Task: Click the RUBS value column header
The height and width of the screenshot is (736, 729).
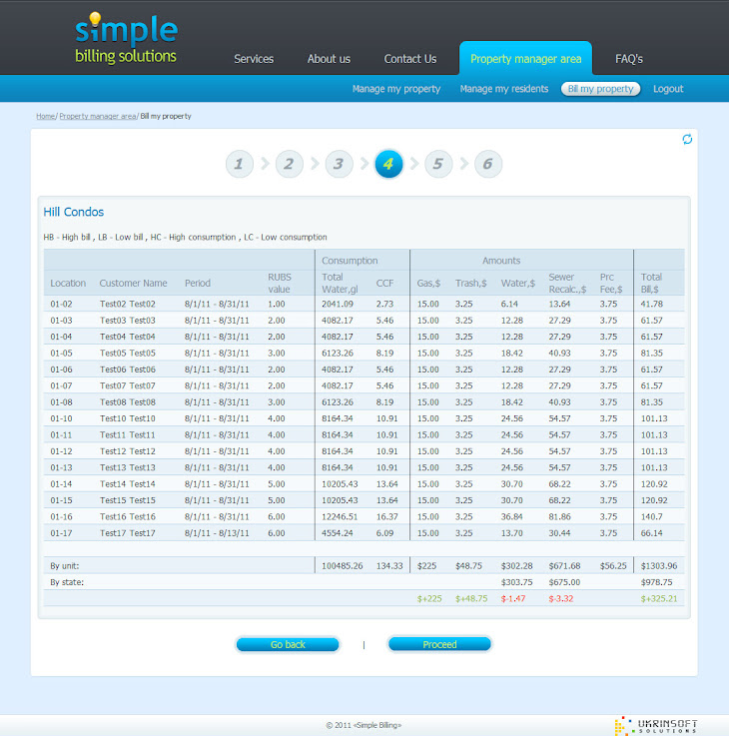Action: pyautogui.click(x=280, y=283)
